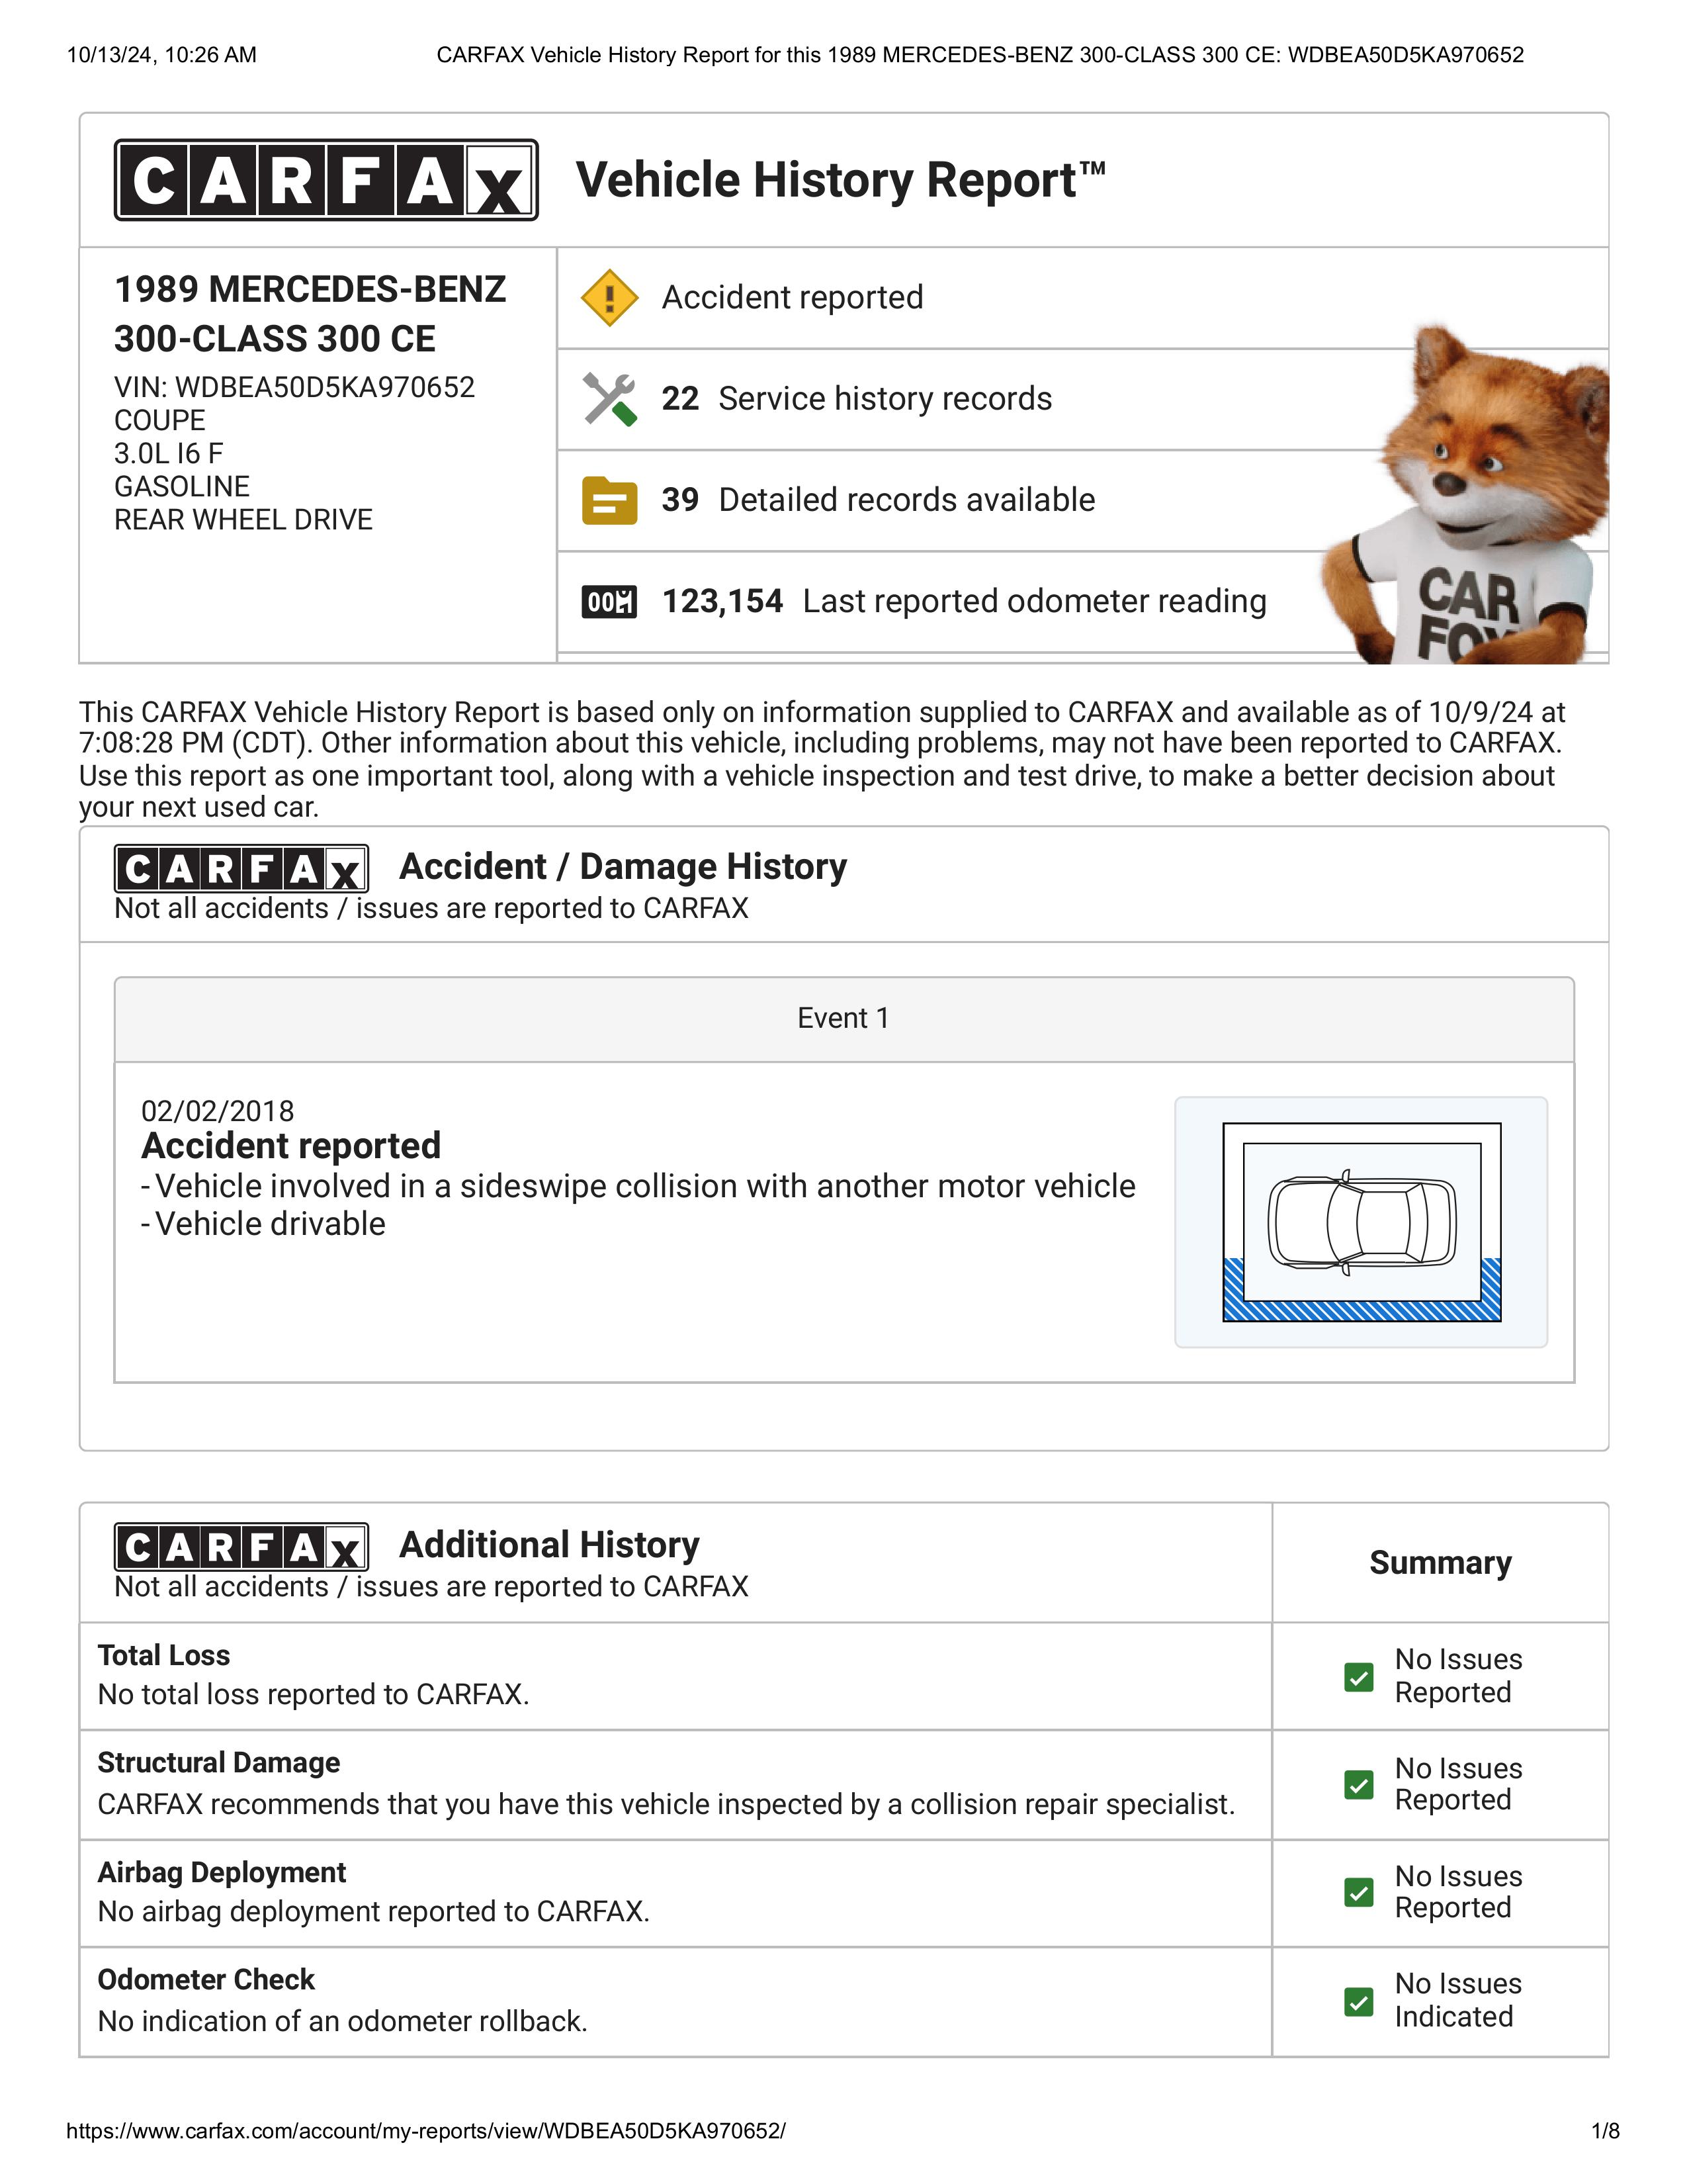Click the green checkmark for Total Loss

pos(1360,1677)
